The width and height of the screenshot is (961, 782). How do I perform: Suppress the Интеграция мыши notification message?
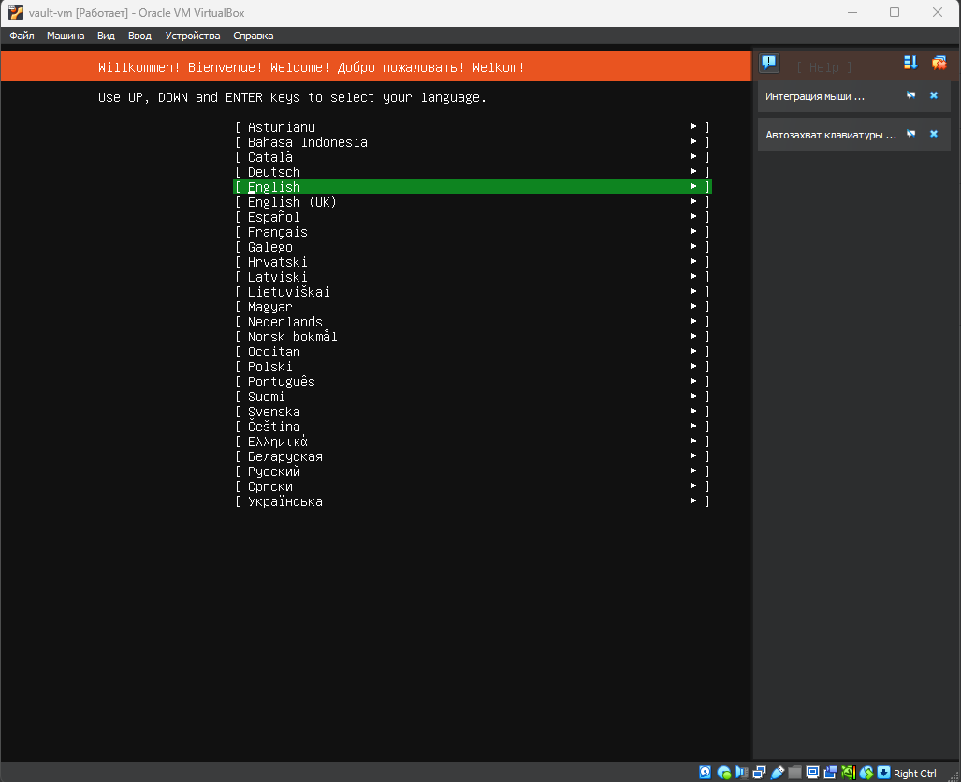(910, 95)
